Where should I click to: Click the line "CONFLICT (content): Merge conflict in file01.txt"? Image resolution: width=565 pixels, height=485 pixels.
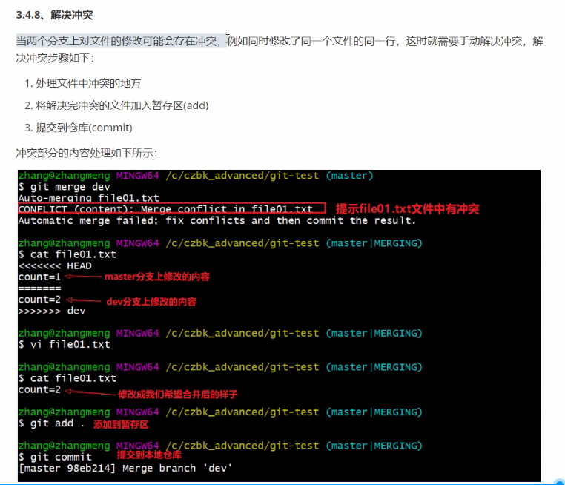pos(165,209)
